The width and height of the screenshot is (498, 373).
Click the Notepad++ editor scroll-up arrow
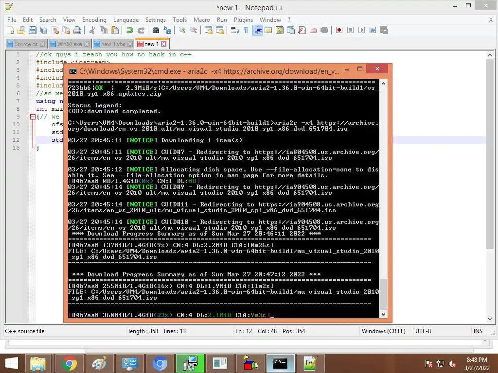pyautogui.click(x=490, y=55)
